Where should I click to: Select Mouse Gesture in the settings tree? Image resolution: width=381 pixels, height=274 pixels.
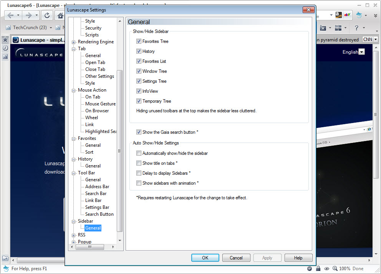click(x=100, y=104)
